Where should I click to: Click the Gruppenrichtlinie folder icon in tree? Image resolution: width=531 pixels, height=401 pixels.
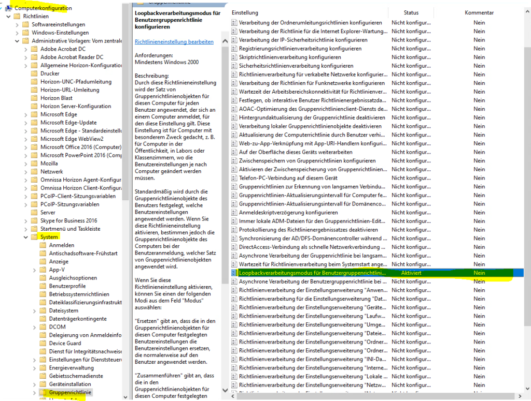pyautogui.click(x=43, y=393)
